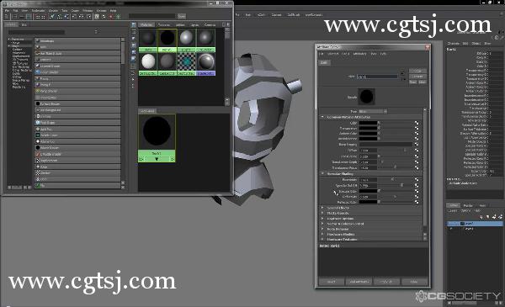
Task: Expand Special Effects section
Action: click(x=322, y=208)
